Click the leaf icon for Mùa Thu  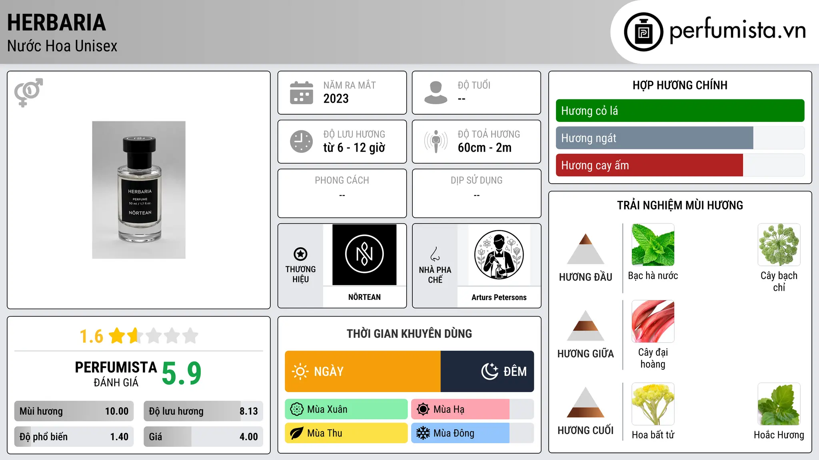(297, 433)
